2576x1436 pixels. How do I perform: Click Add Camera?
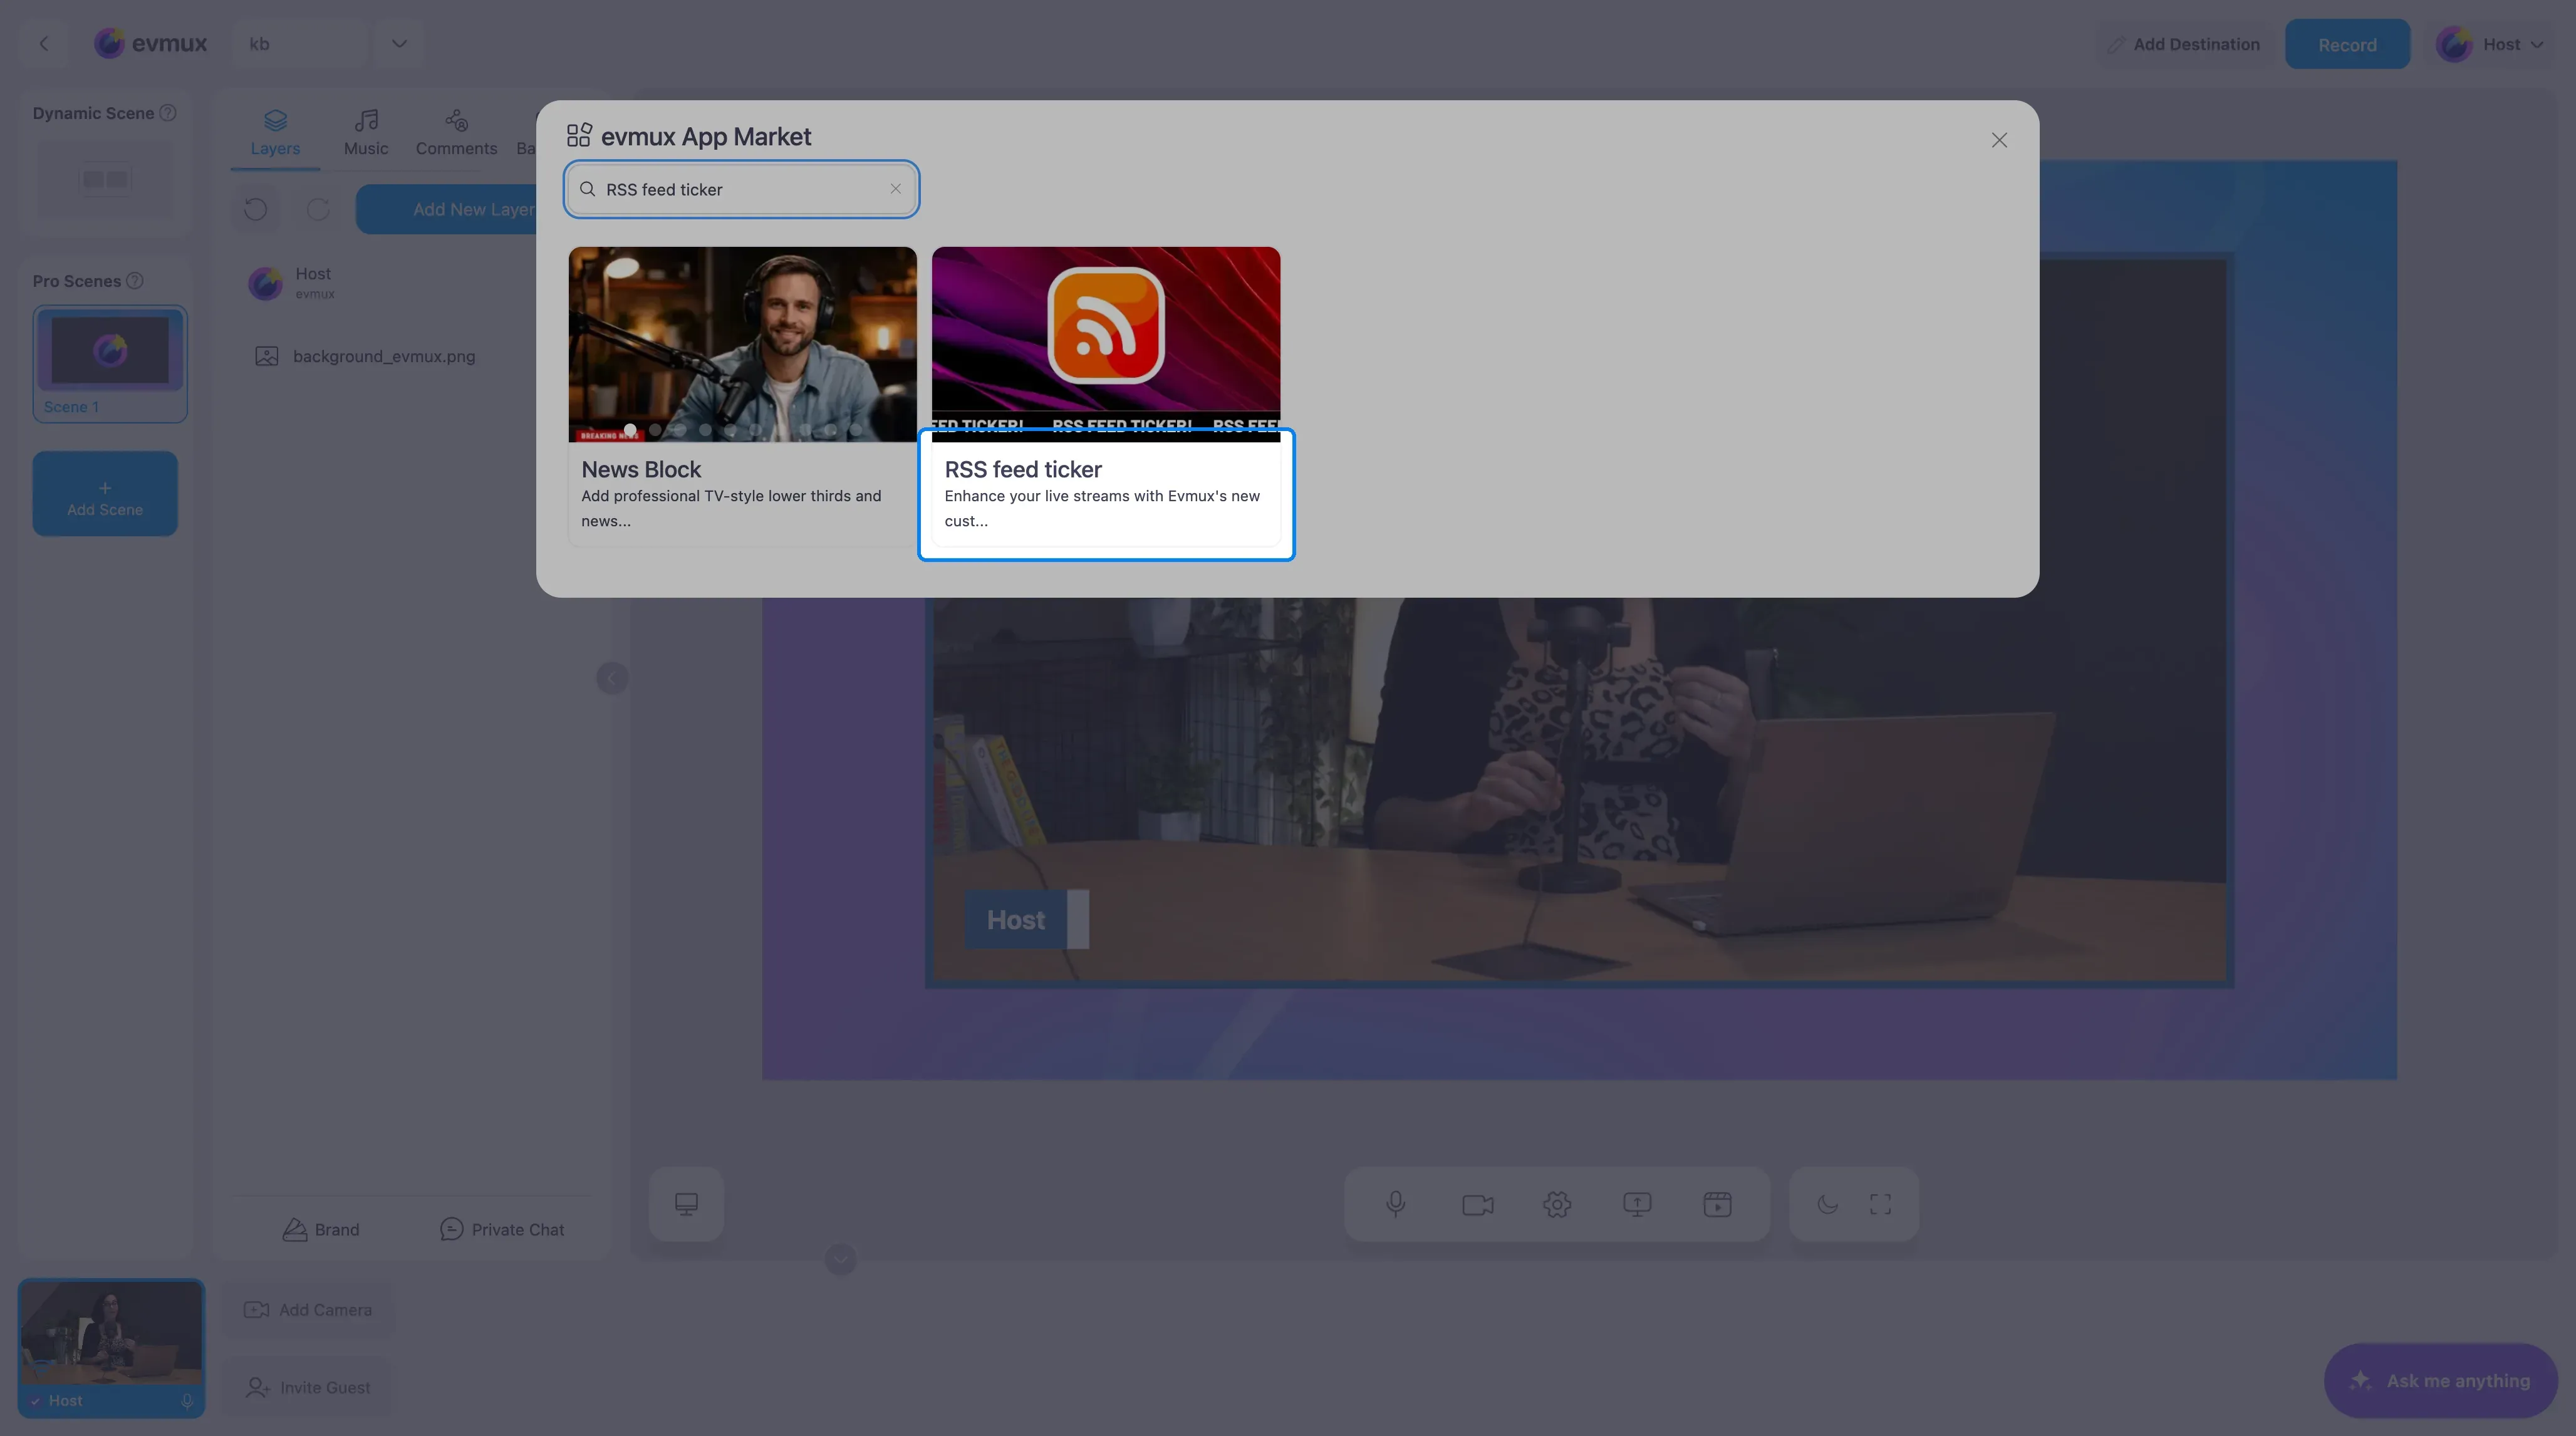[x=308, y=1310]
